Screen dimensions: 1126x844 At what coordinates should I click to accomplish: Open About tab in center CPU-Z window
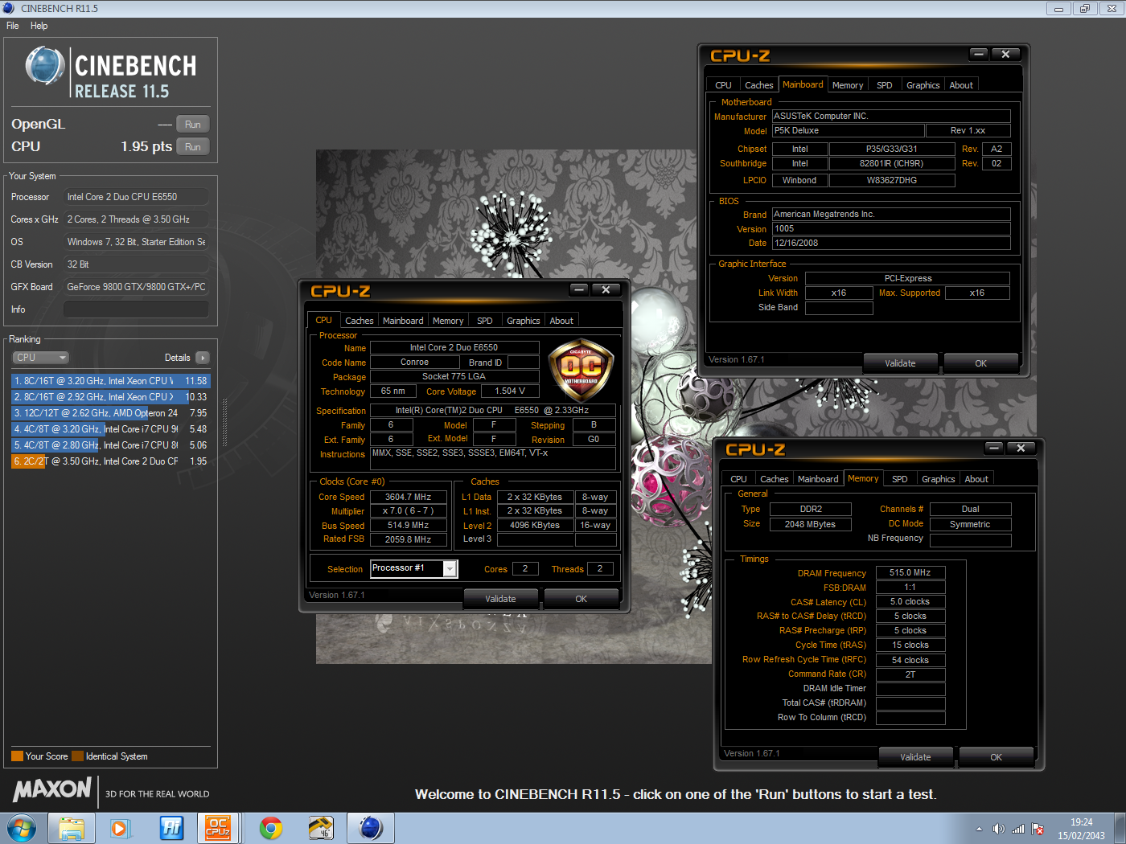(561, 321)
